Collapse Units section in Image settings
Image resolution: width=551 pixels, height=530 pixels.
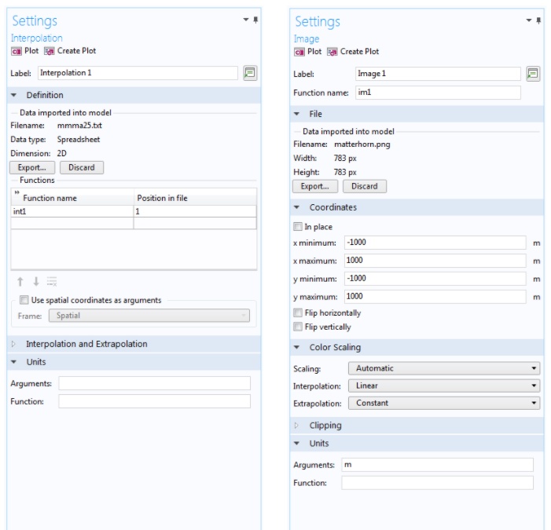tap(296, 444)
